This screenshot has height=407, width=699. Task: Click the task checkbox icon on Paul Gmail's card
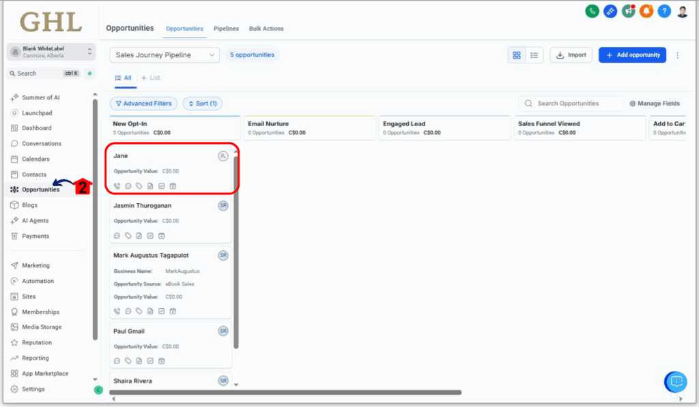[x=150, y=361]
